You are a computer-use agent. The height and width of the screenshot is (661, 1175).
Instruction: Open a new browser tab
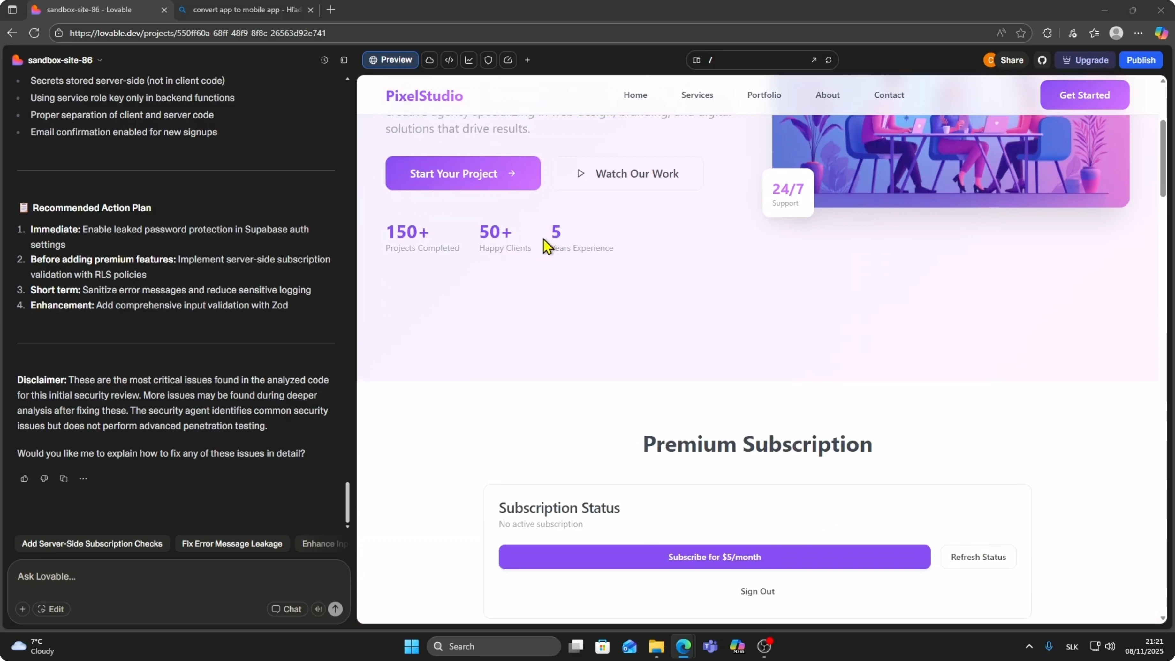point(331,10)
